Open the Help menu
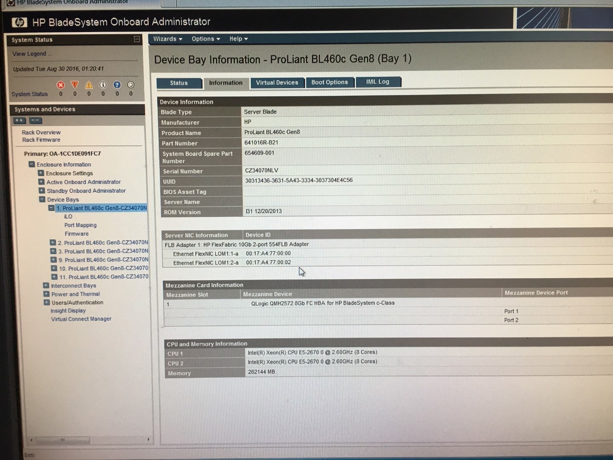The image size is (613, 460). [239, 39]
